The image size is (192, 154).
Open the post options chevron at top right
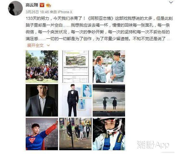pyautogui.click(x=171, y=2)
